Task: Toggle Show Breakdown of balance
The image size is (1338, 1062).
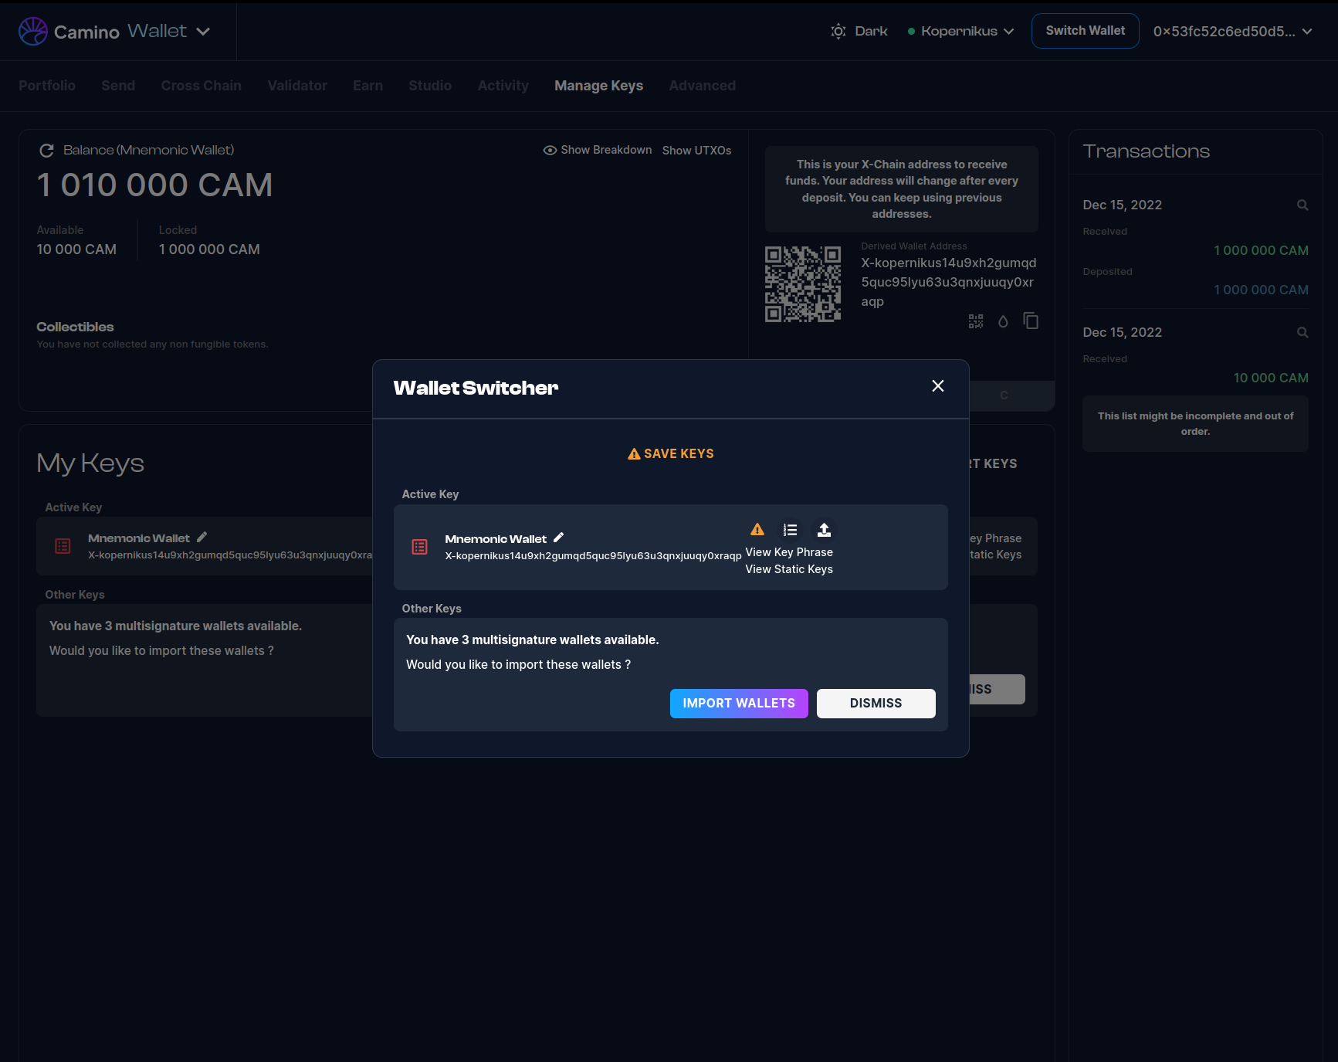Action: [598, 151]
